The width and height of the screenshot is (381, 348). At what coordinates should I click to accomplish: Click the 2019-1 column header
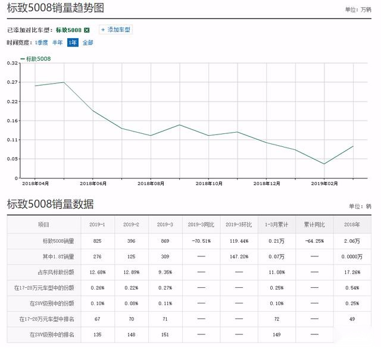click(x=97, y=225)
